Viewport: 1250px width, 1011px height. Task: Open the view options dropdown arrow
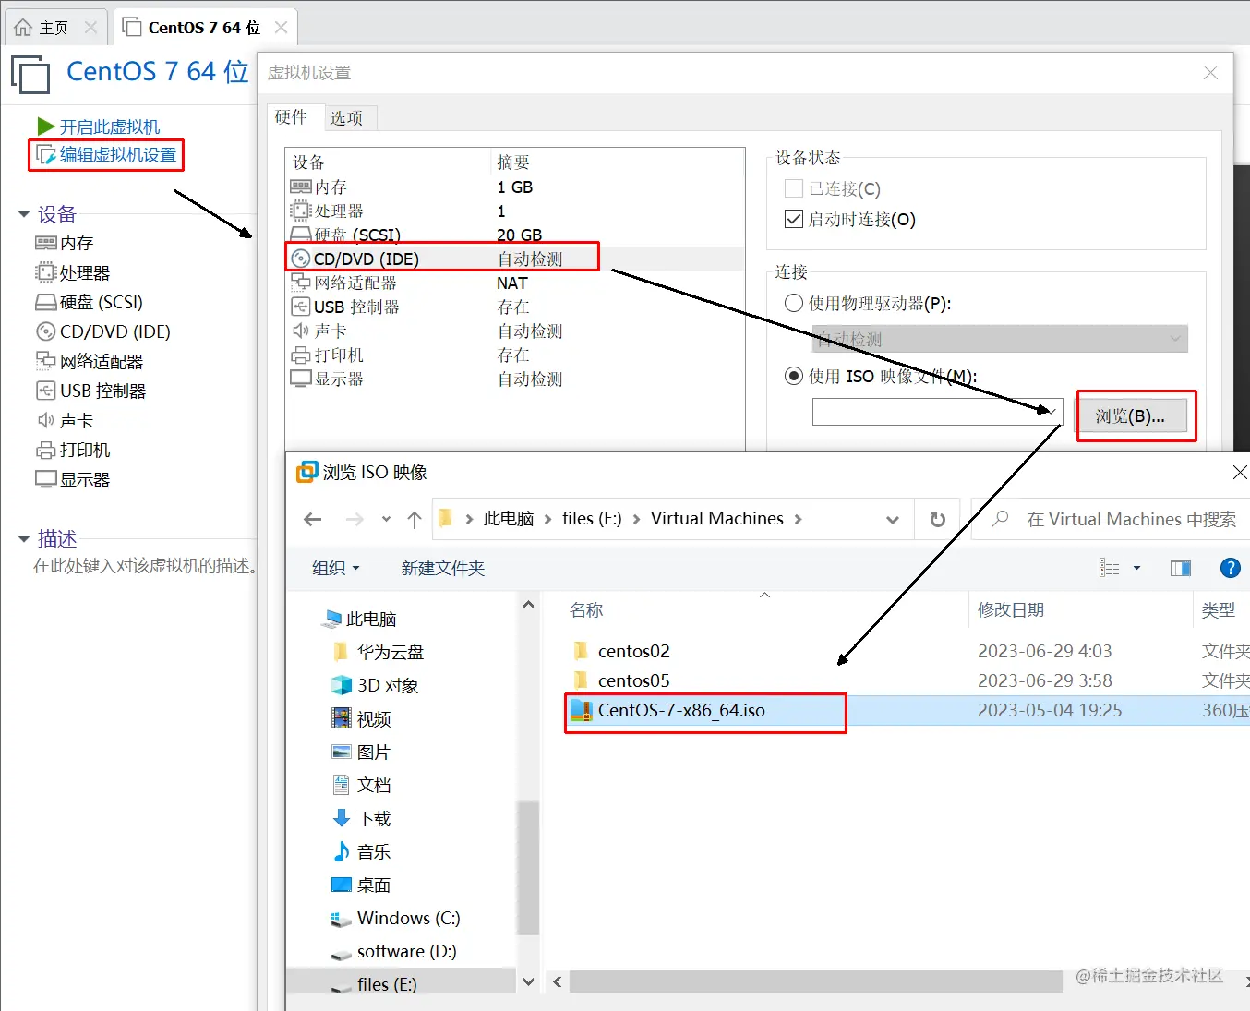[x=1136, y=568]
